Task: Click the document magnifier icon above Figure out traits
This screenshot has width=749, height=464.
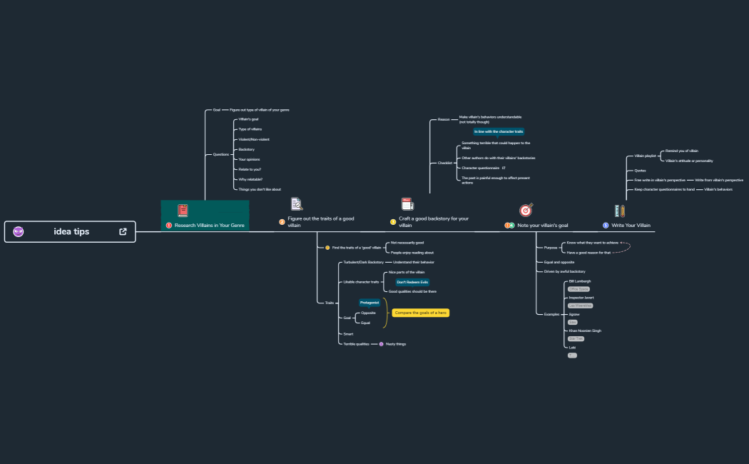Action: click(297, 204)
